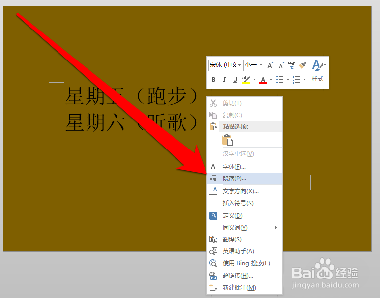Click the Bing search globe icon
The height and width of the screenshot is (298, 380).
pyautogui.click(x=213, y=263)
